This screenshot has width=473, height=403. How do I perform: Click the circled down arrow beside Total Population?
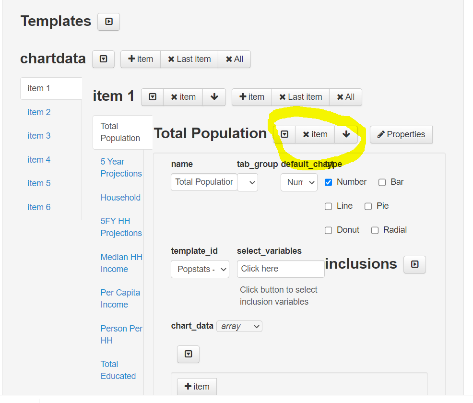346,134
